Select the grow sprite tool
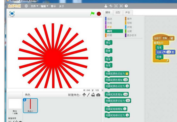This screenshot has width=177, height=122. pos(116,6)
